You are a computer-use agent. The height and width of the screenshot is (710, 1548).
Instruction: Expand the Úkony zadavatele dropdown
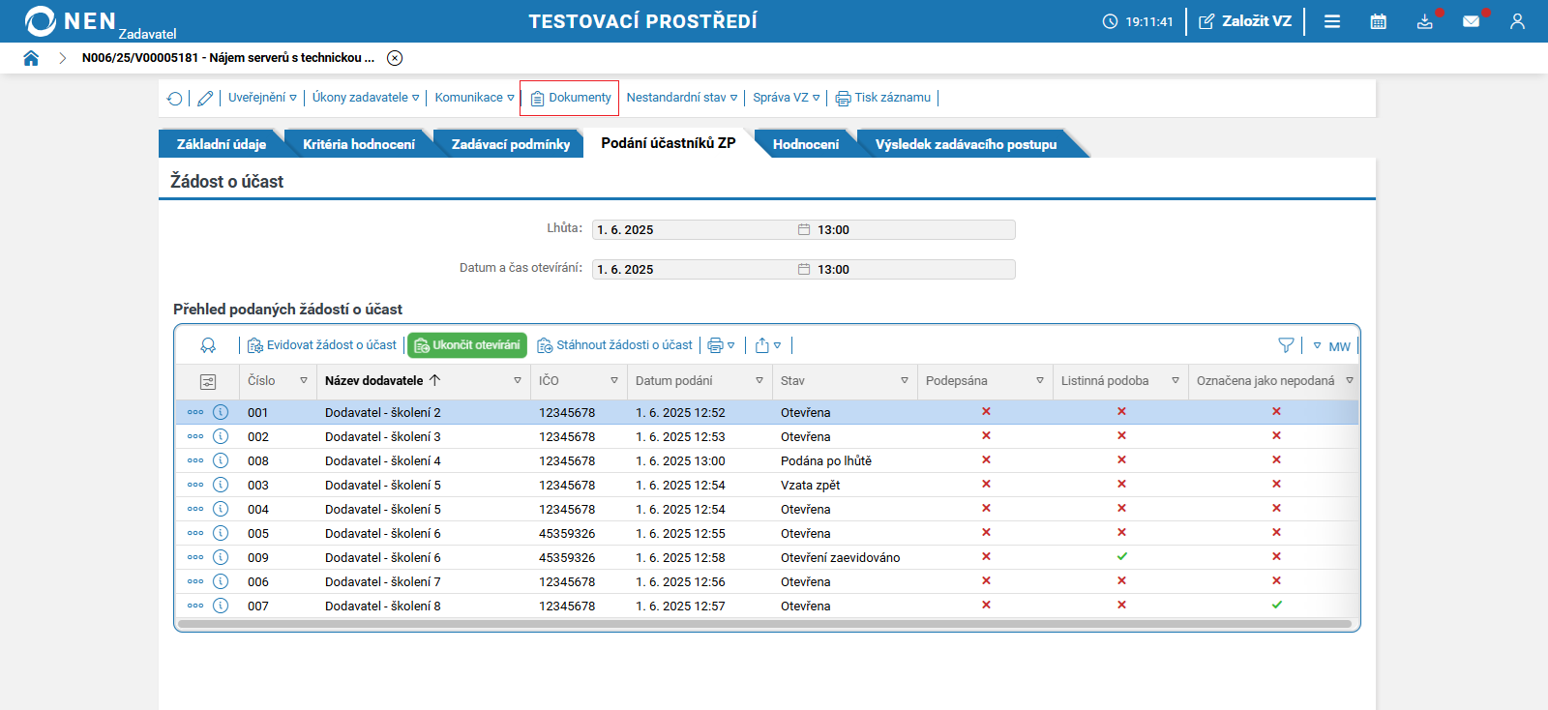point(365,98)
